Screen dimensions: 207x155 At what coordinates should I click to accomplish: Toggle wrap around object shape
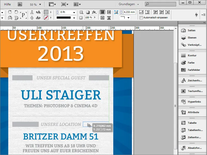pos(102,18)
